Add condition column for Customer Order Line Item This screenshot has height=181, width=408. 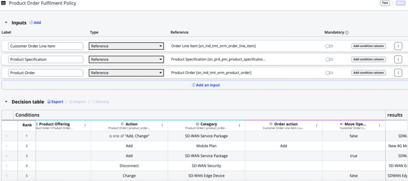tap(368, 46)
